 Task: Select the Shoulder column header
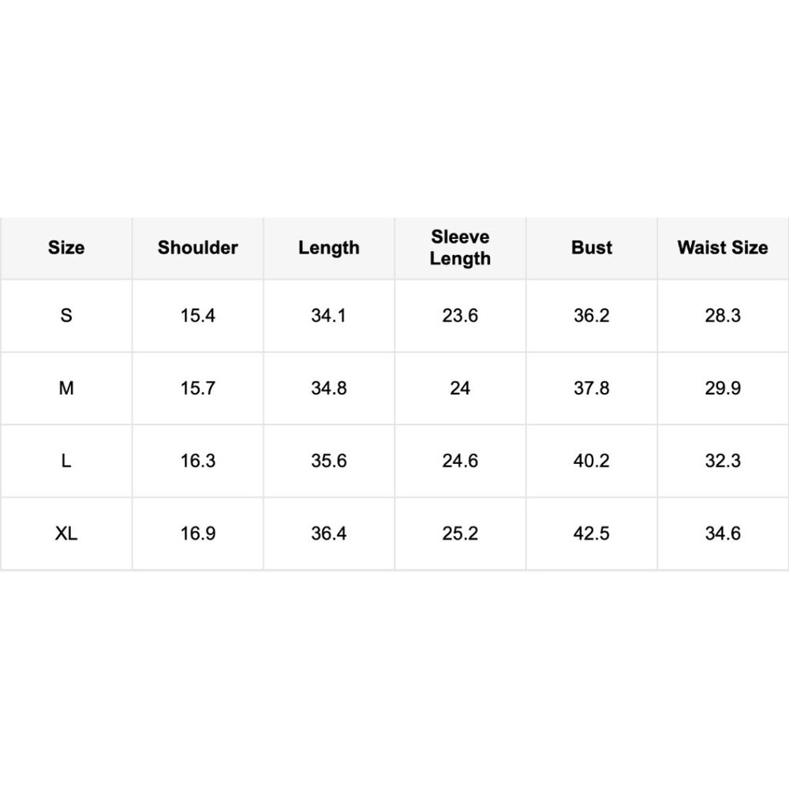click(x=198, y=248)
